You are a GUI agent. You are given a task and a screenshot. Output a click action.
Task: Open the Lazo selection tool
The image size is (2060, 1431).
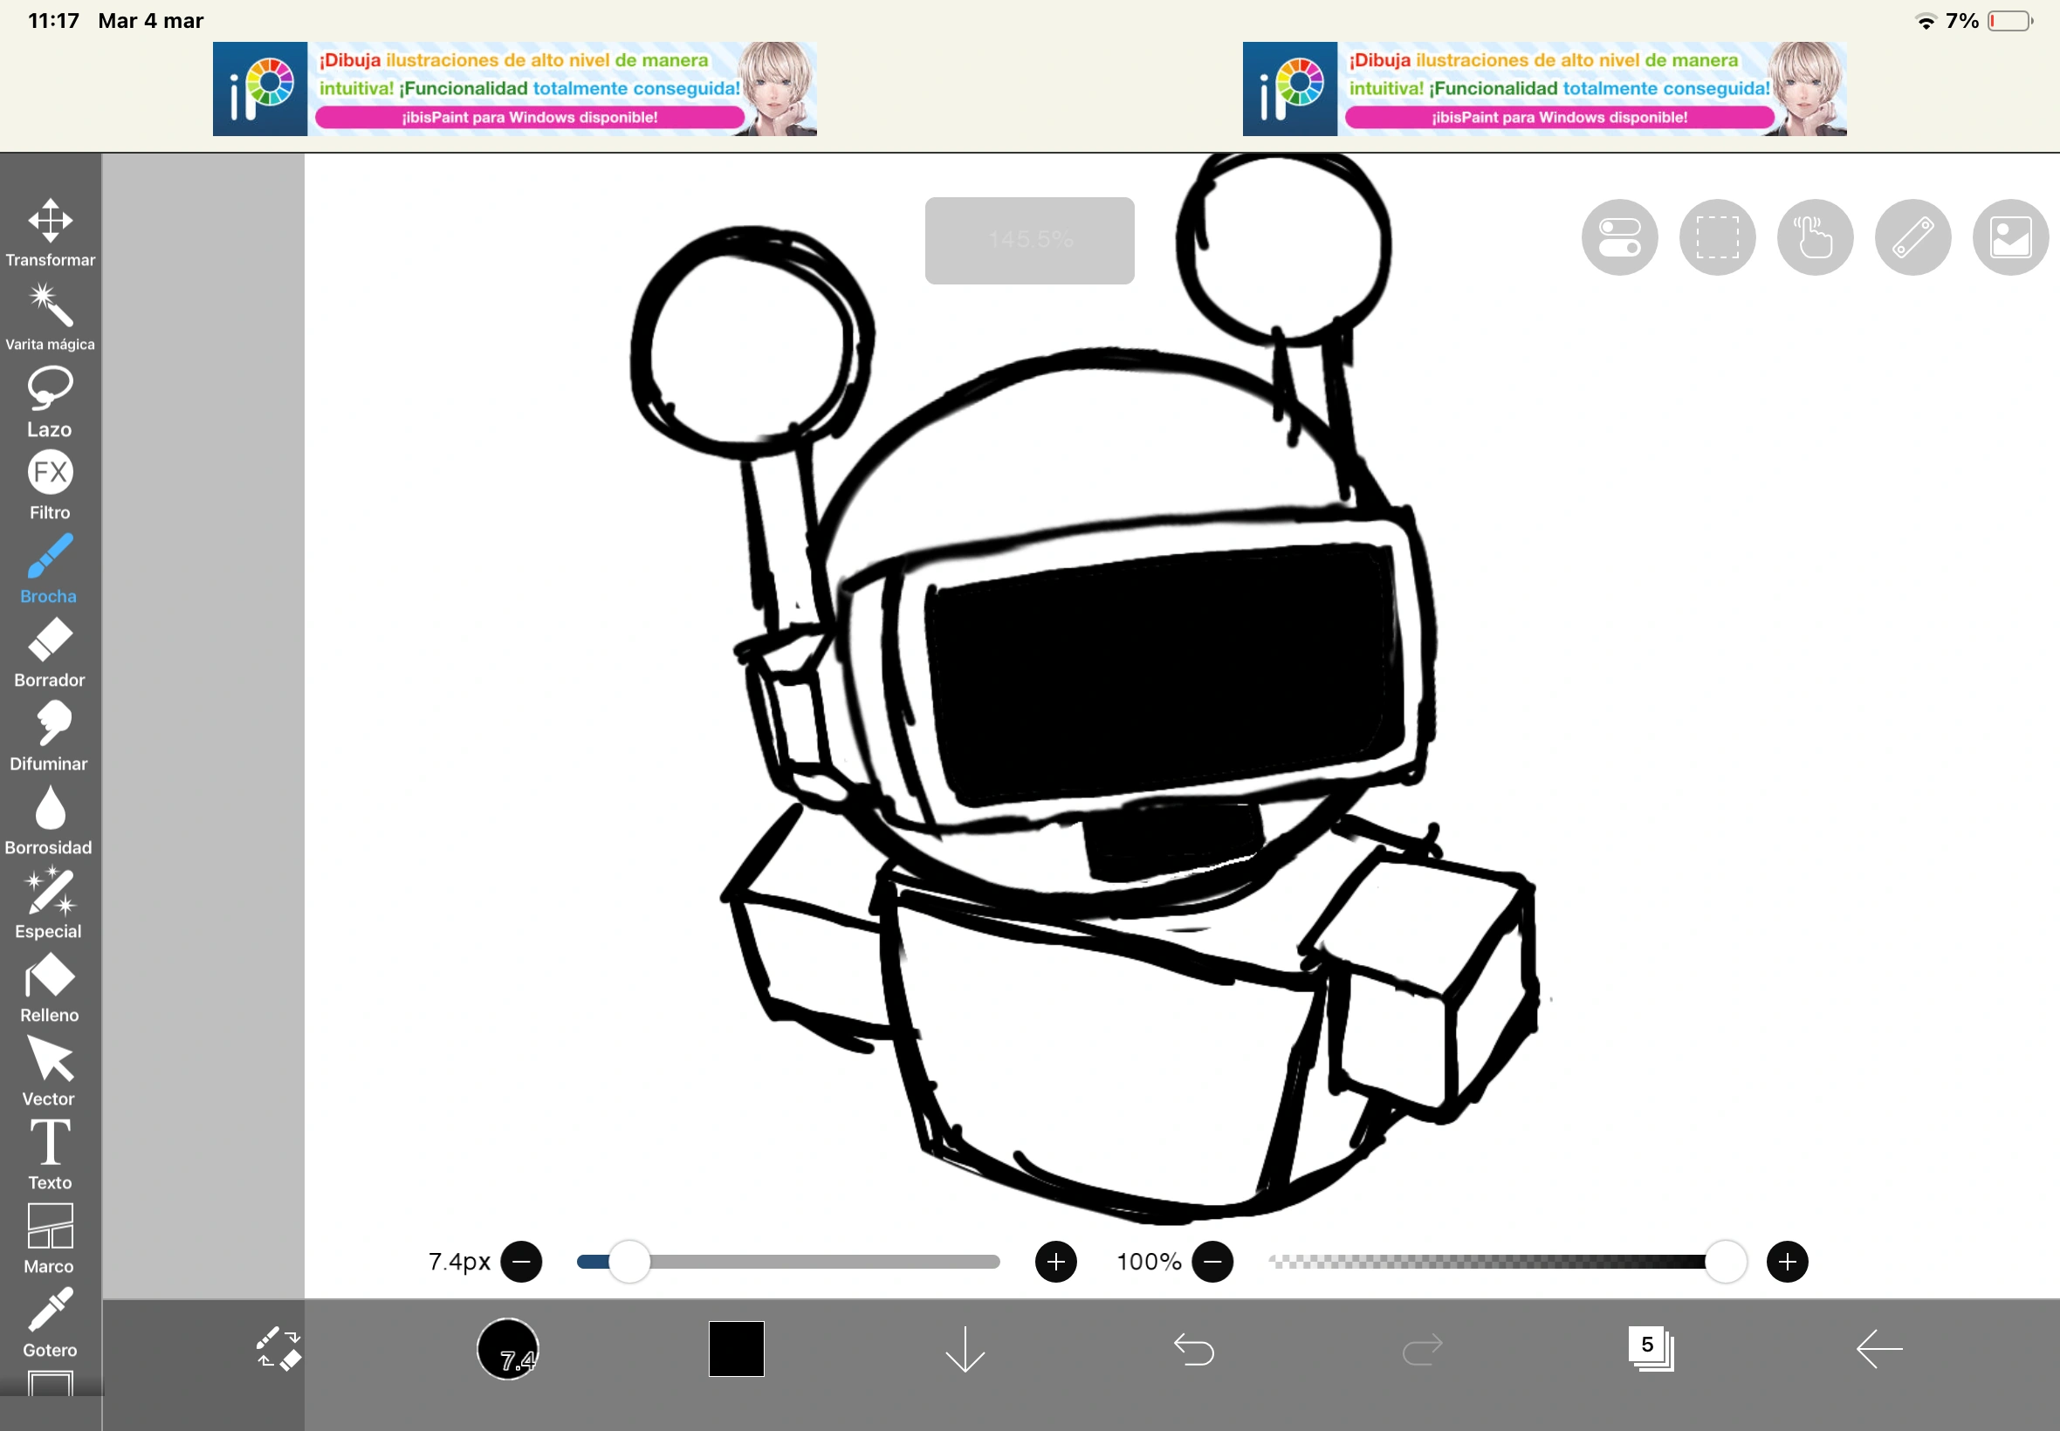pos(51,397)
